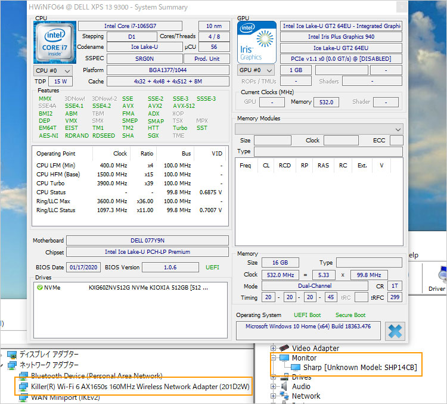Click the Intel Core i7-1065G7 name field
447x404 pixels.
coord(130,26)
